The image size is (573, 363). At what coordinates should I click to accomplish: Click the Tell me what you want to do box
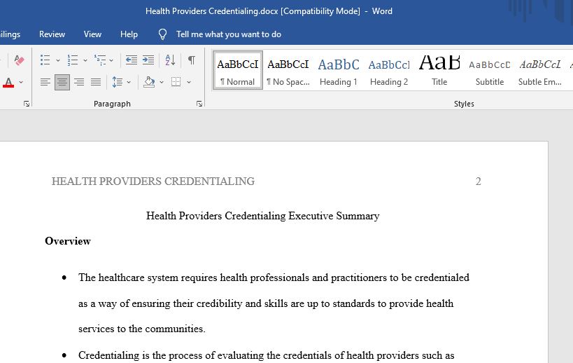pyautogui.click(x=229, y=34)
